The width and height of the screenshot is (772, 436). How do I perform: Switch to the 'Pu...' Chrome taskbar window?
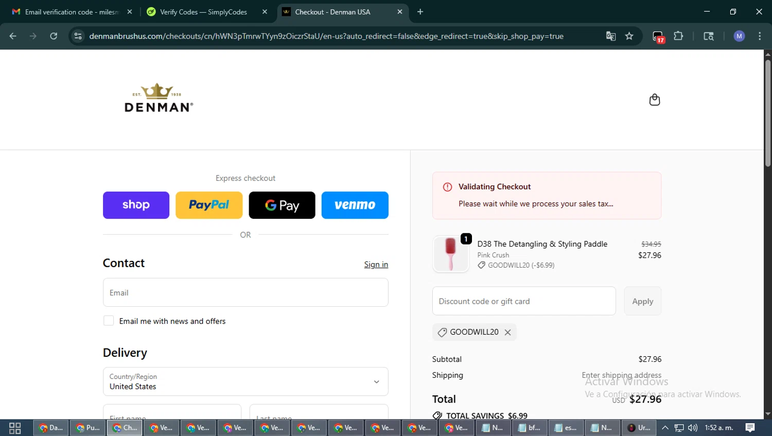[x=88, y=428]
